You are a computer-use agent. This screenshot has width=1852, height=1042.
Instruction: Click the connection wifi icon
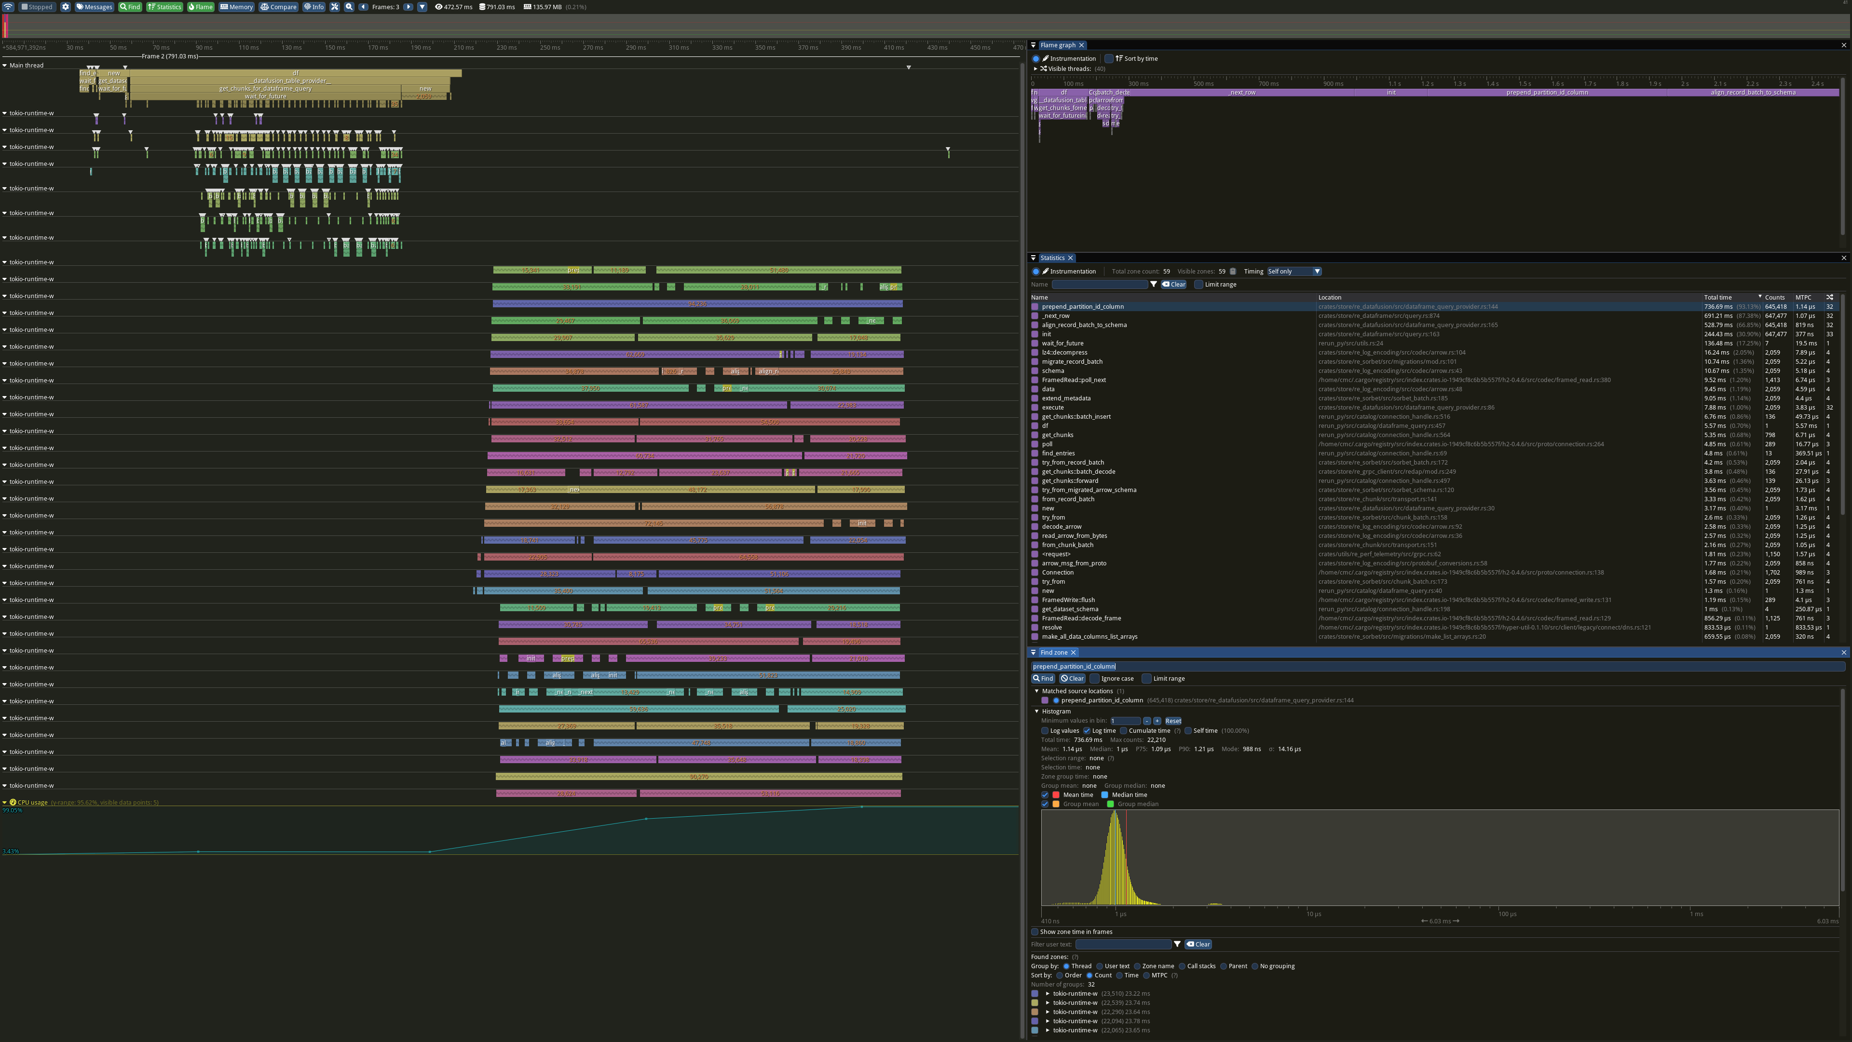(8, 6)
